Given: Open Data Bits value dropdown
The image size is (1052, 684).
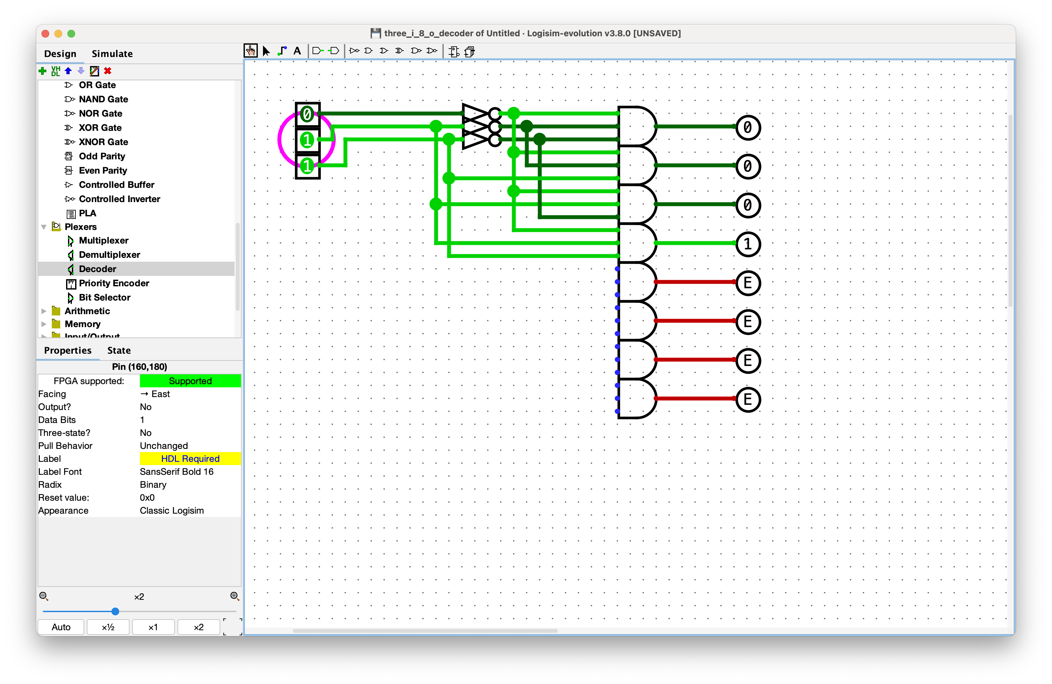Looking at the screenshot, I should (190, 420).
